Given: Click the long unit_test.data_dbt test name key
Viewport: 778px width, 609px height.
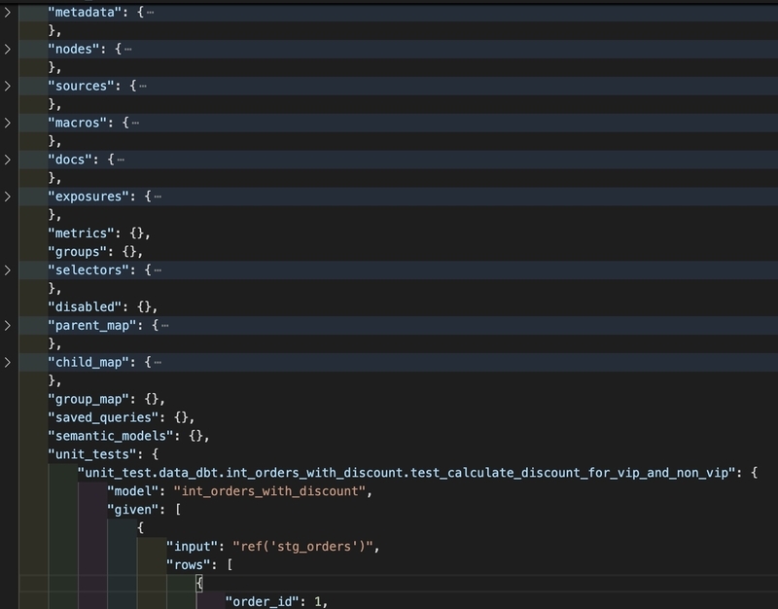Looking at the screenshot, I should click(410, 473).
